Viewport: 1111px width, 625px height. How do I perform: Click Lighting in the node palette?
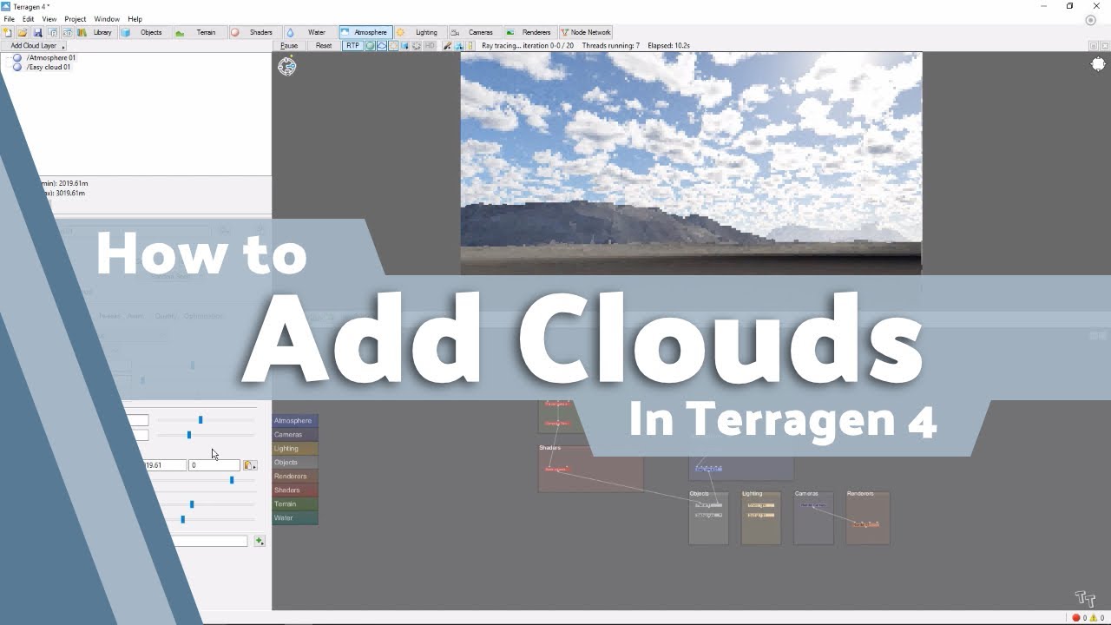click(x=295, y=449)
